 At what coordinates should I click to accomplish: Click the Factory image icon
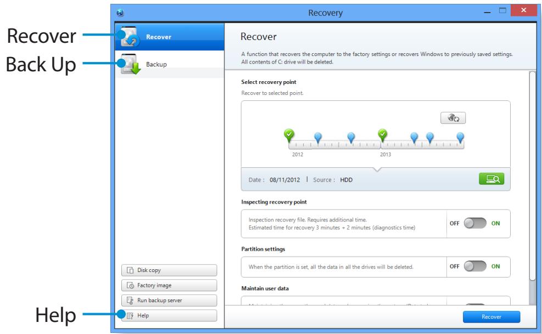pyautogui.click(x=130, y=285)
